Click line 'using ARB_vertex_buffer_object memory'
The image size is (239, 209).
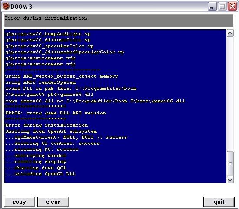pyautogui.click(x=62, y=76)
